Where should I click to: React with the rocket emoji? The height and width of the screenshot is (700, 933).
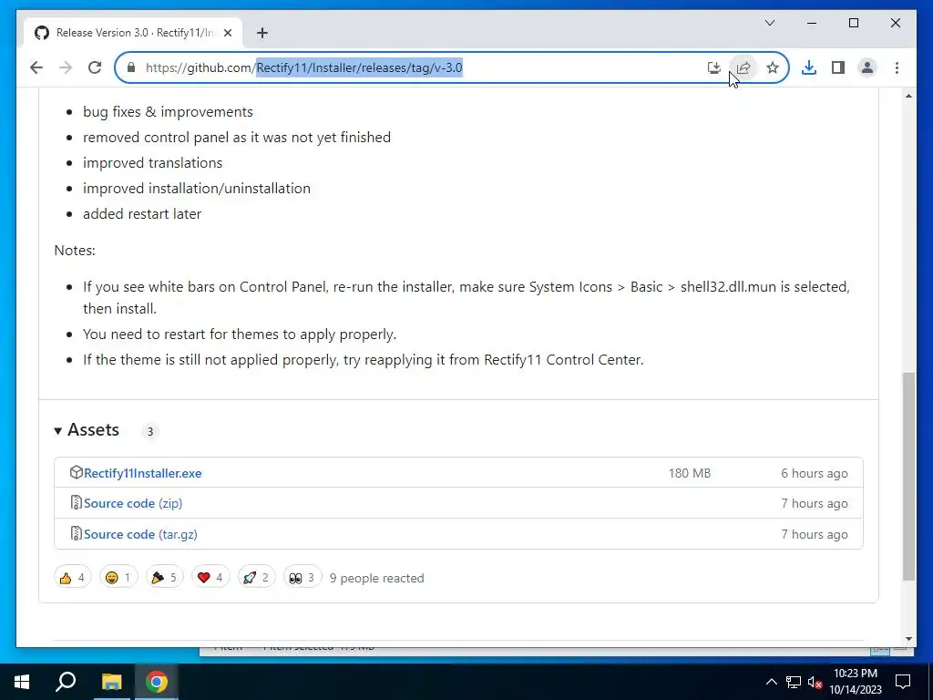tap(256, 577)
